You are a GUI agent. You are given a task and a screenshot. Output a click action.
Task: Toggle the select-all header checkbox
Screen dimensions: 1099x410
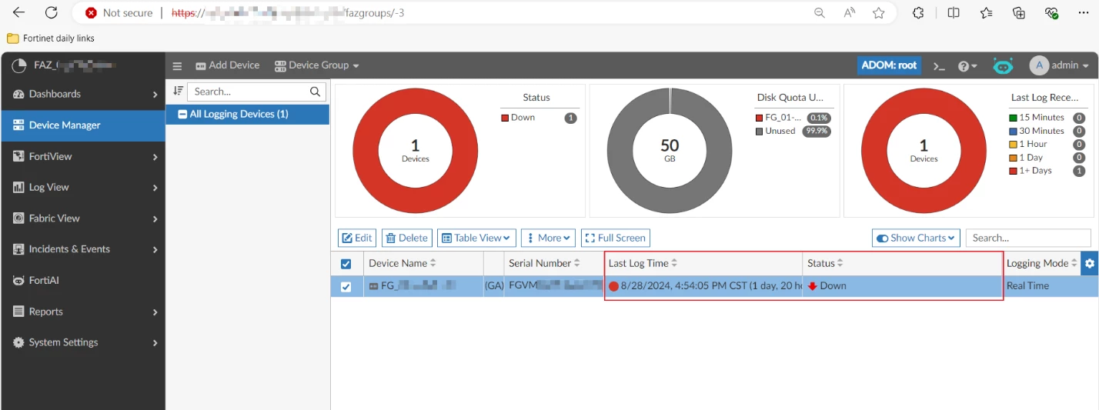346,264
